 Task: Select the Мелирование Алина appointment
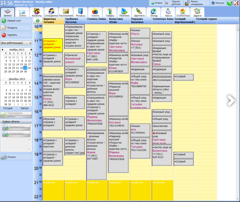point(96,155)
